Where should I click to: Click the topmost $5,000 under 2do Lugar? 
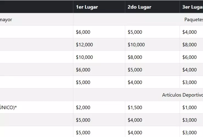(135, 32)
